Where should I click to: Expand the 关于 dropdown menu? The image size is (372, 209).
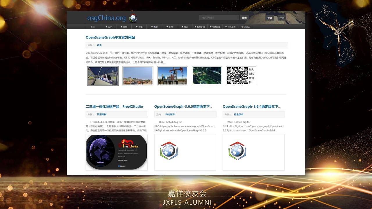pos(109,27)
